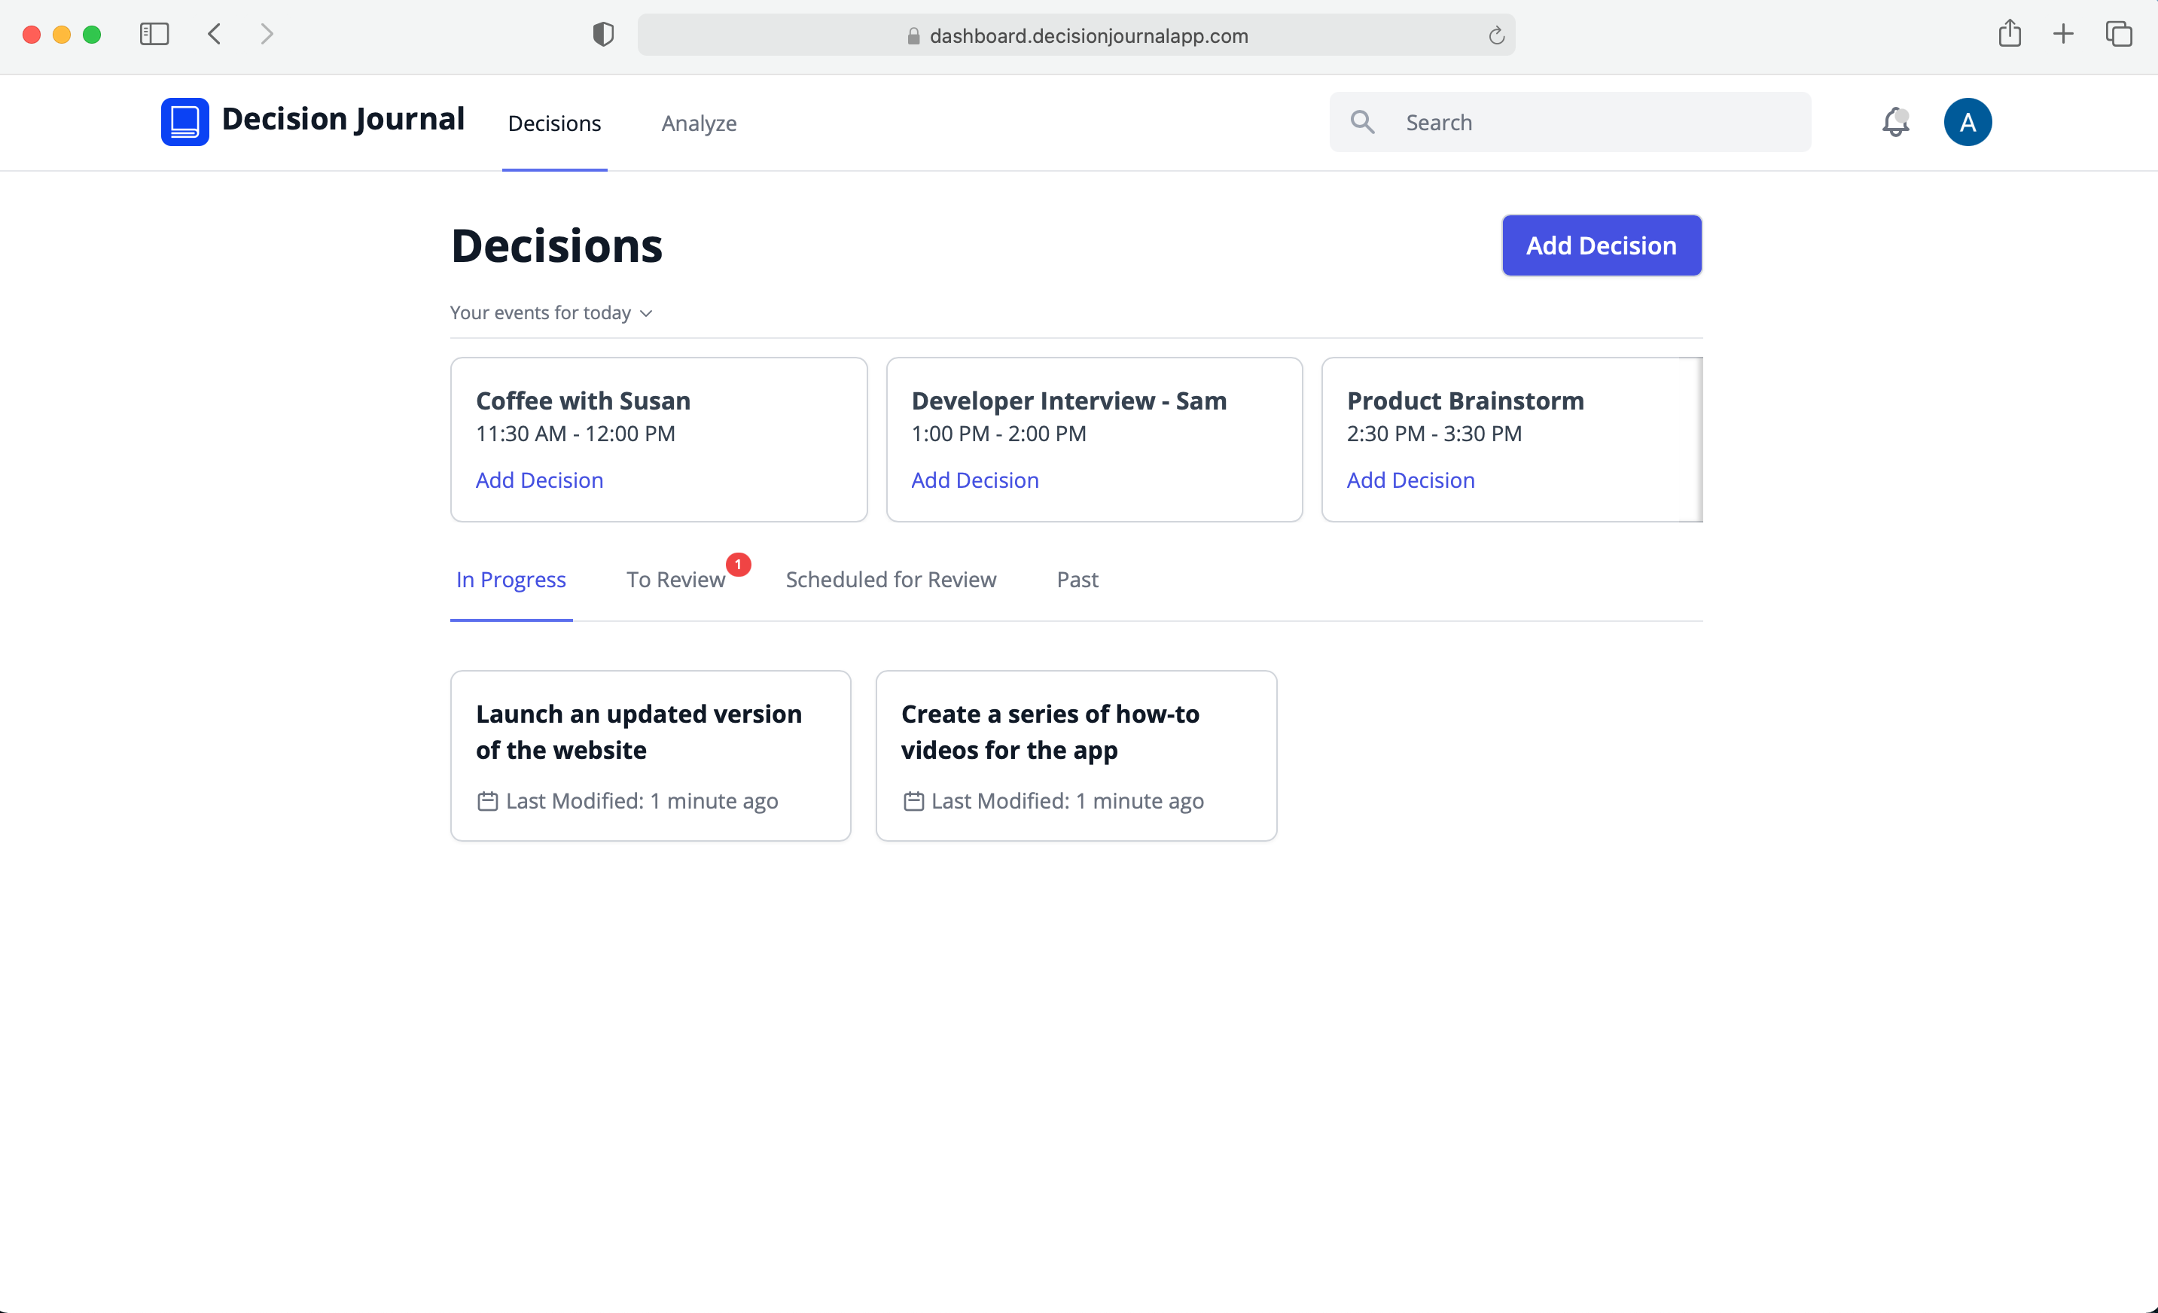The image size is (2158, 1313).
Task: Click inside the search field
Action: click(1577, 122)
